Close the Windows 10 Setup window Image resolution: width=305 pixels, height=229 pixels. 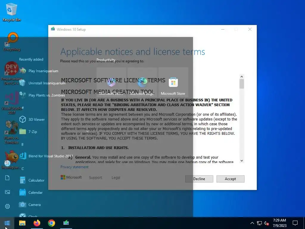pyautogui.click(x=250, y=30)
